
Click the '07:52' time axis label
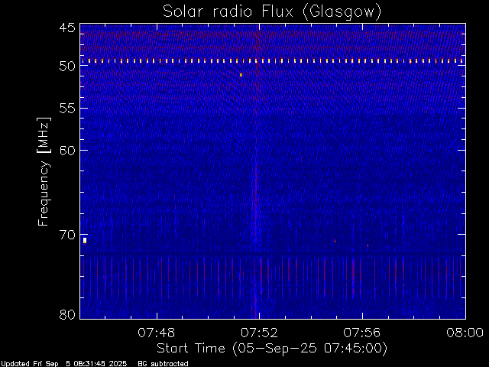click(x=259, y=333)
